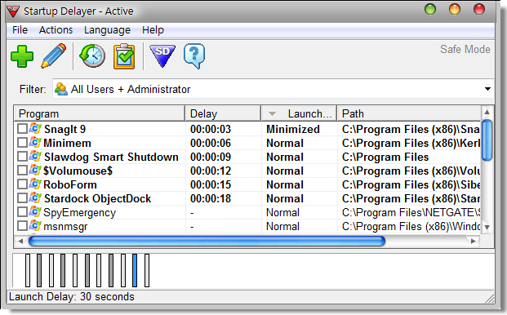Click the Launch column sort arrow
The image size is (507, 315).
[272, 113]
